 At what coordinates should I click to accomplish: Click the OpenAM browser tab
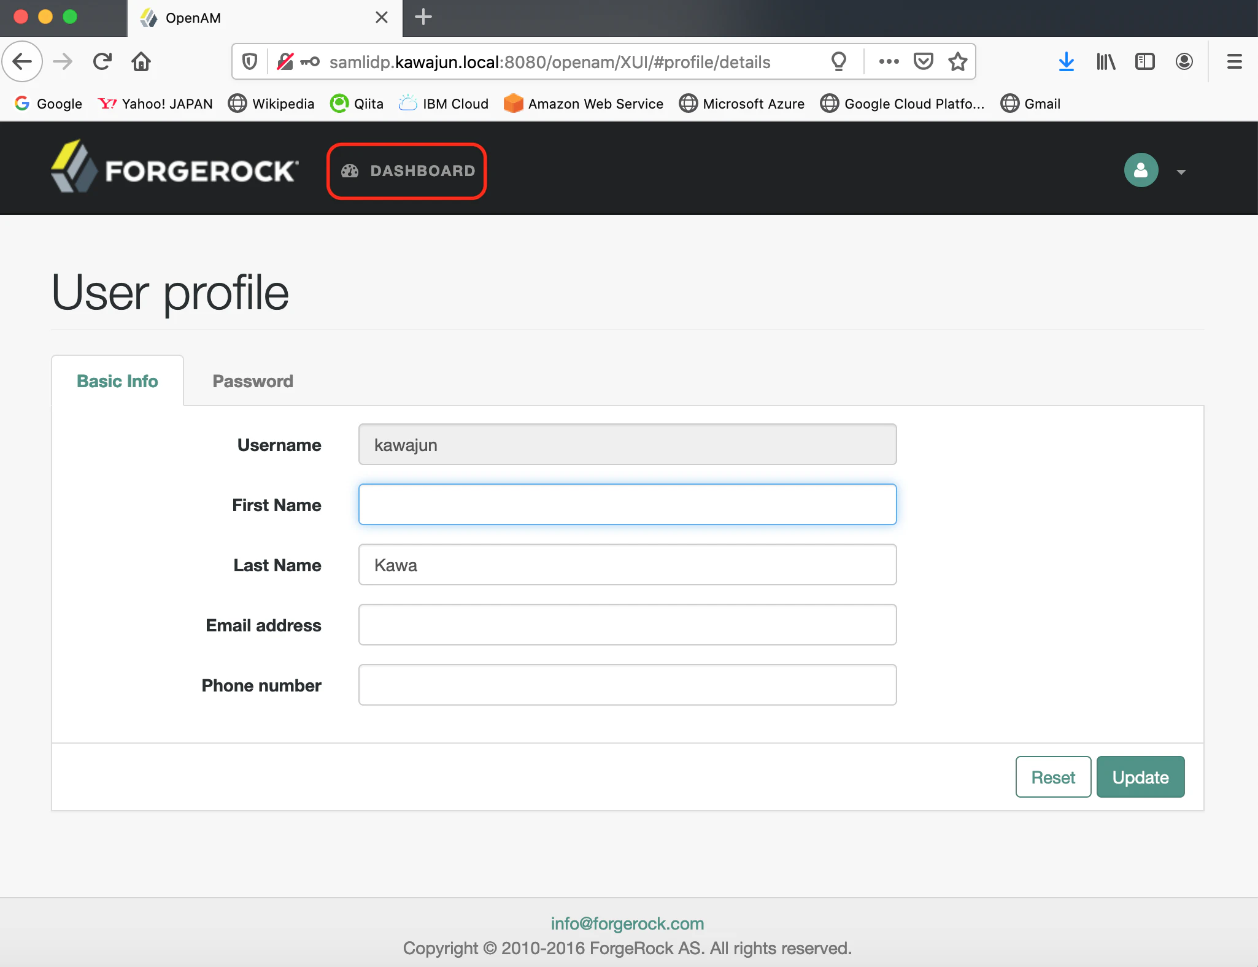click(x=264, y=18)
